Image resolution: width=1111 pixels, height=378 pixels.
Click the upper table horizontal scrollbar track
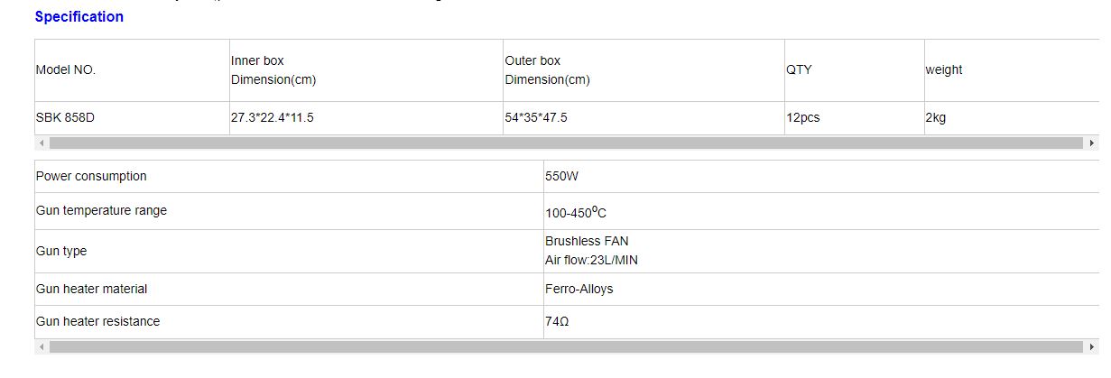pos(566,143)
